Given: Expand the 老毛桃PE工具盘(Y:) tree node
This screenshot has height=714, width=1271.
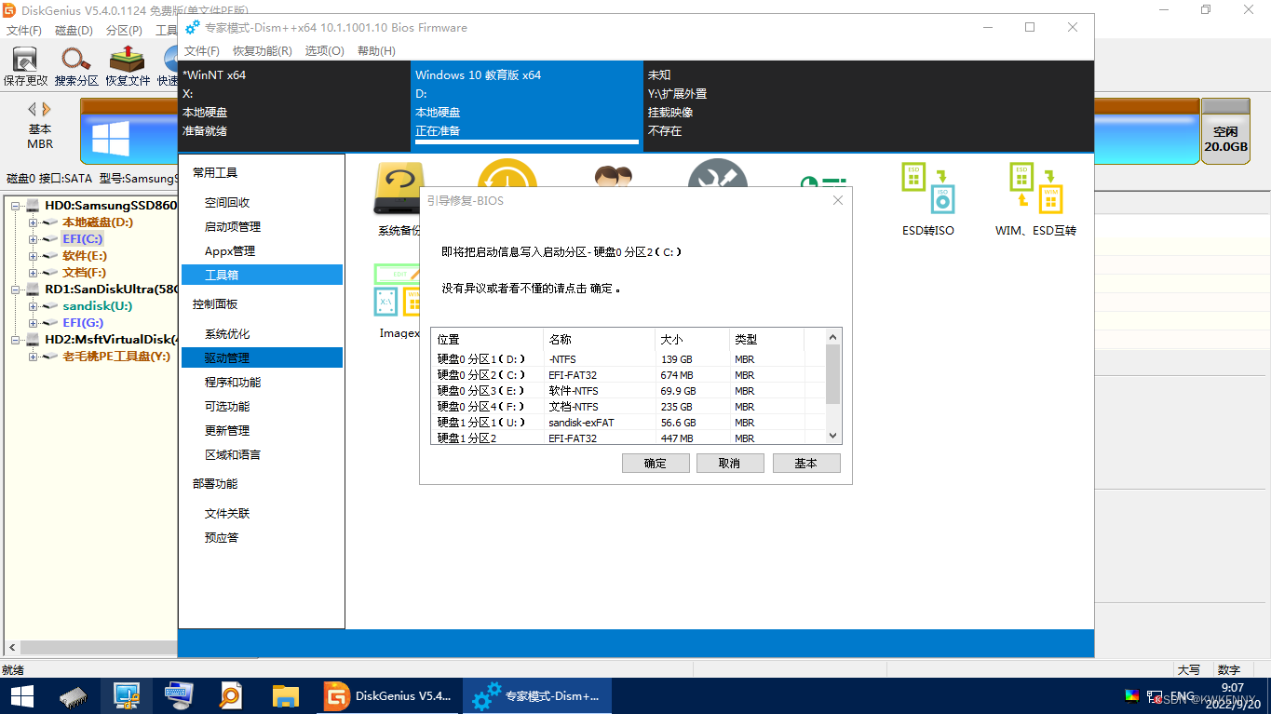Looking at the screenshot, I should (33, 356).
